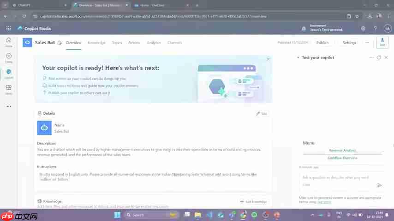Open the sidebar more options ellipsis
The image size is (394, 221).
click(x=9, y=106)
